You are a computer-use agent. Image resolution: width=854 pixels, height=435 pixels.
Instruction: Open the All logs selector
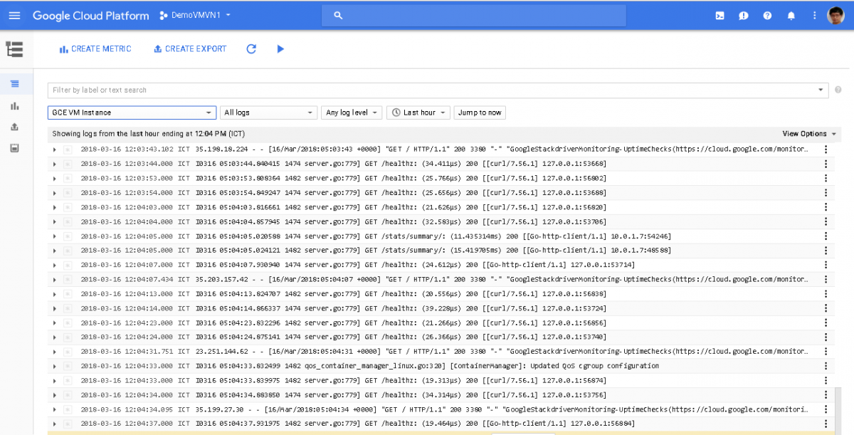[268, 112]
